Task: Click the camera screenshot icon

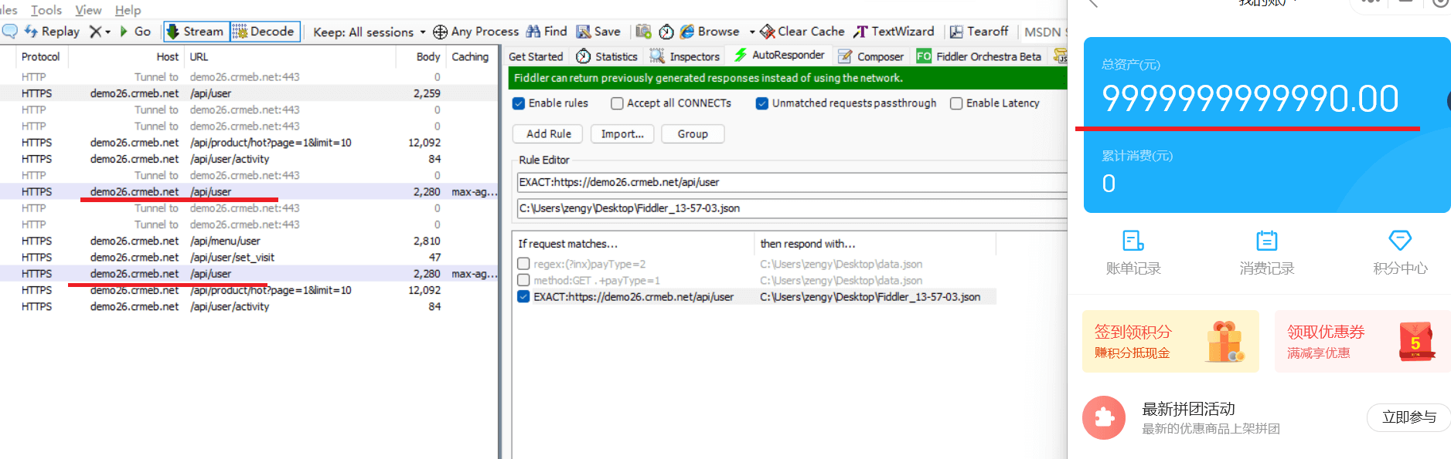Action: [x=643, y=32]
